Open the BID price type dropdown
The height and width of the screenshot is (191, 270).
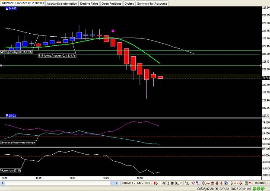pyautogui.click(x=148, y=183)
